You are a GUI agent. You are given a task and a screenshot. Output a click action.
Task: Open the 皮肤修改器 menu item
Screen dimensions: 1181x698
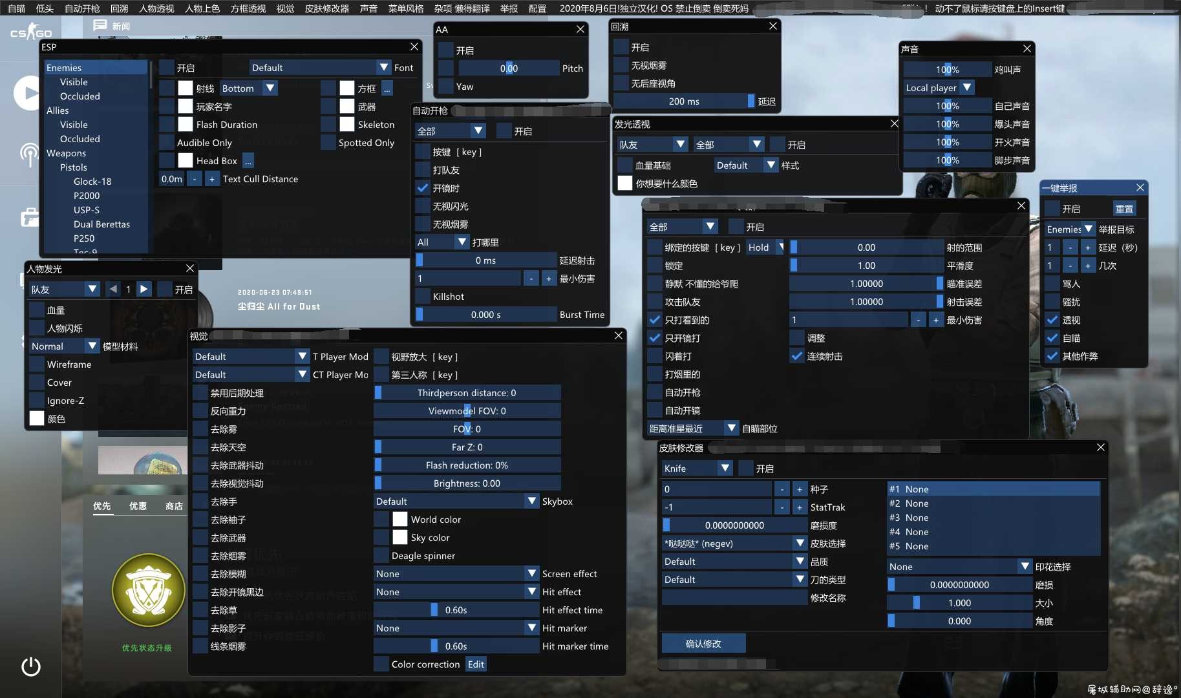click(327, 8)
